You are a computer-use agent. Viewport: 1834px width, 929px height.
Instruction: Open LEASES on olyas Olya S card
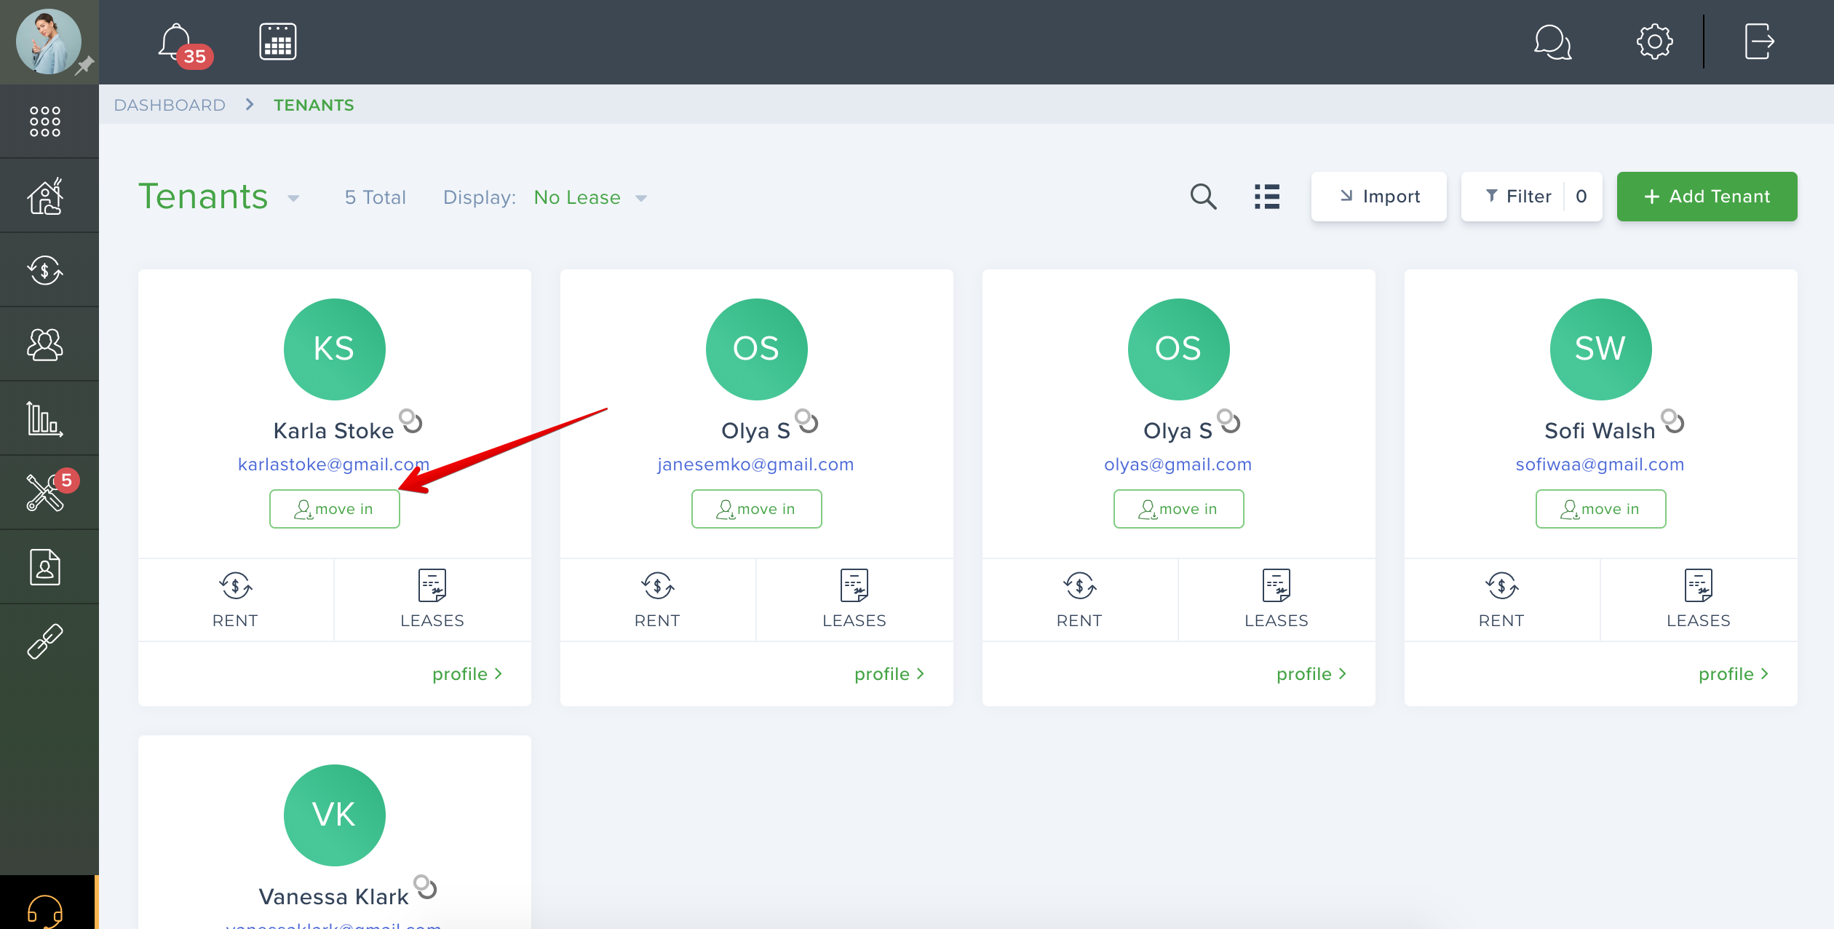tap(1277, 599)
